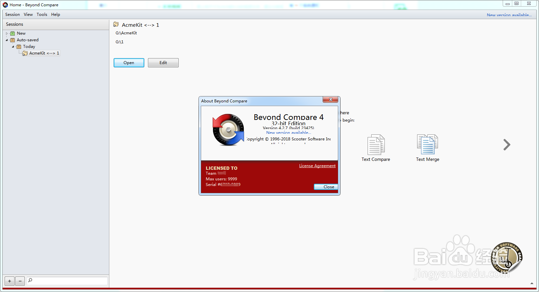Launch the Text Merge session icon
This screenshot has height=292, width=539.
tap(428, 144)
